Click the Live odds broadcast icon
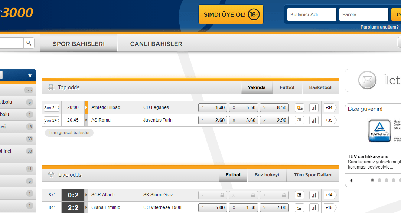 pyautogui.click(x=51, y=175)
